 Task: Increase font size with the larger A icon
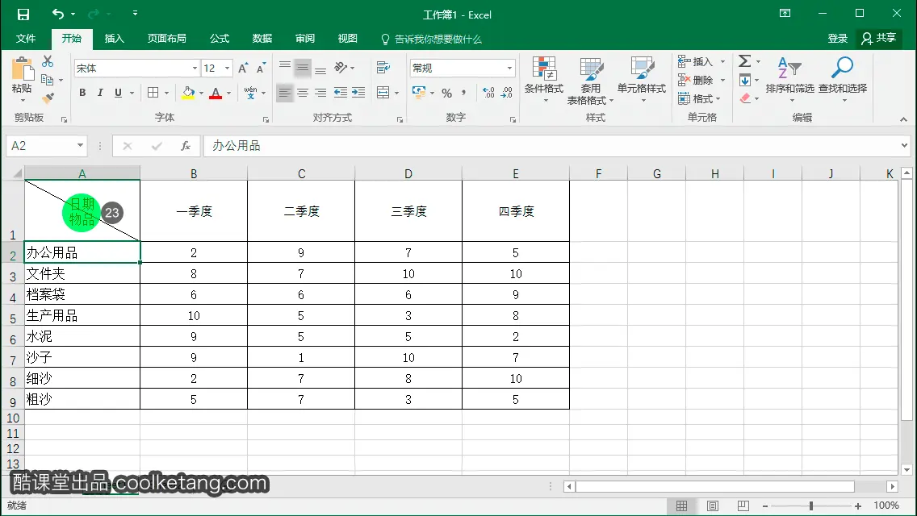[243, 69]
